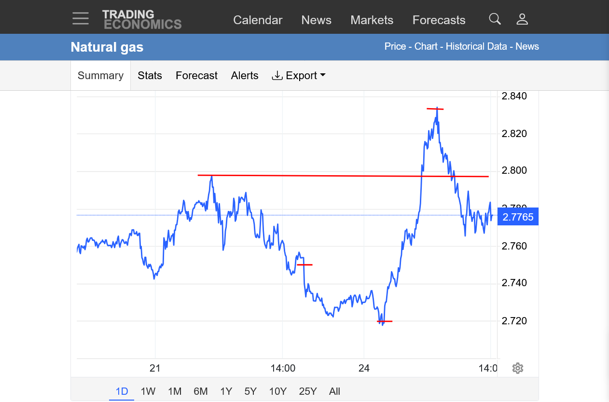Viewport: 609px width, 402px height.
Task: Select the 1W time range
Action: (x=148, y=391)
